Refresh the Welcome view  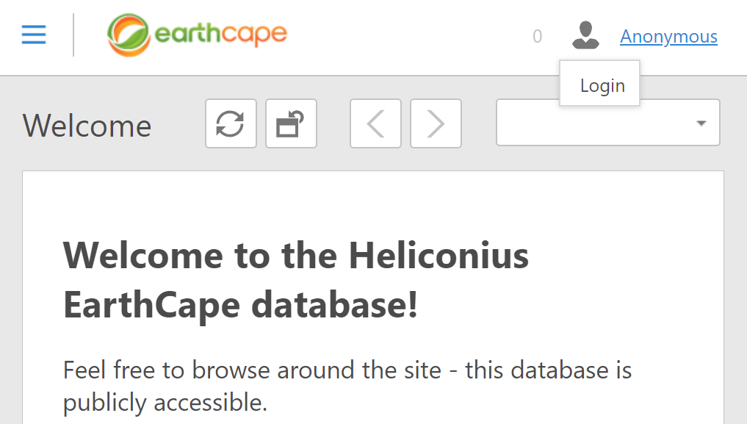point(231,123)
